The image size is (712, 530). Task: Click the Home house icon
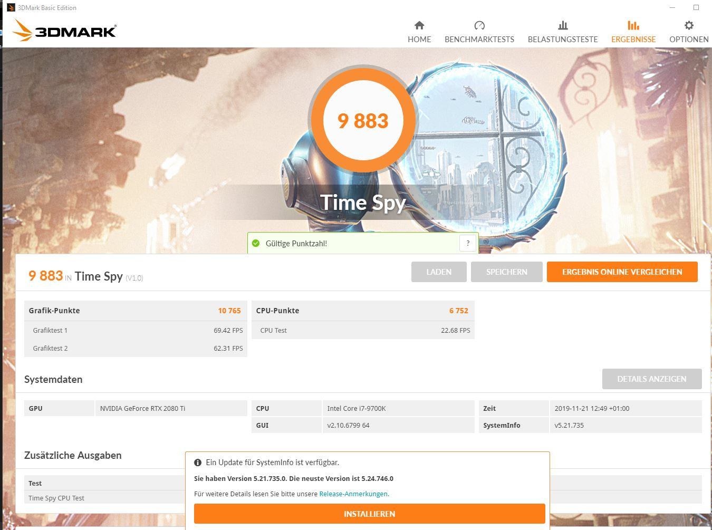point(419,25)
